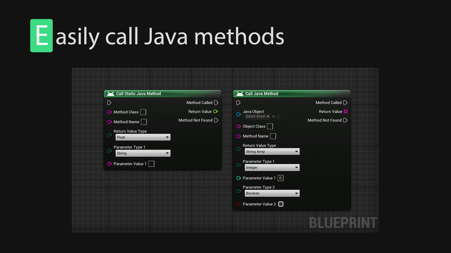Image resolution: width=451 pixels, height=253 pixels.
Task: Click the blue Java Object input pin
Action: 238,114
